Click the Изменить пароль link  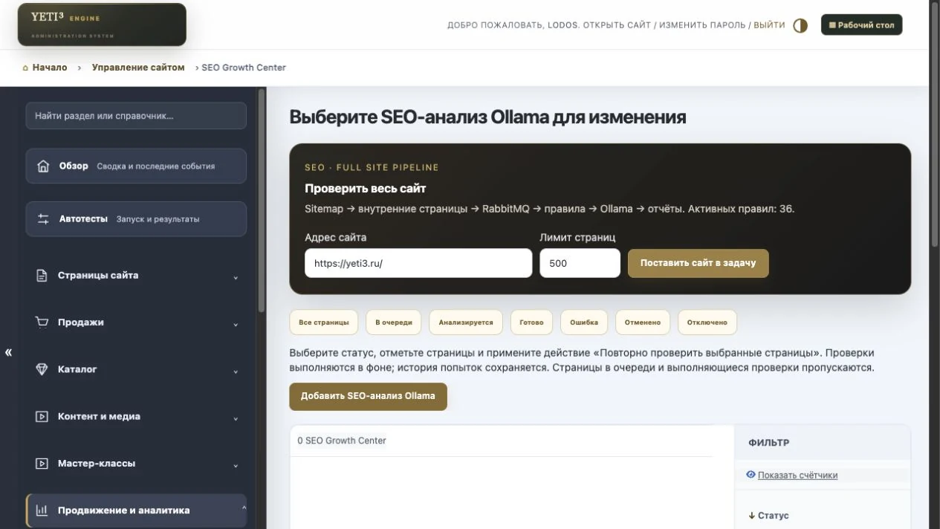(x=702, y=25)
